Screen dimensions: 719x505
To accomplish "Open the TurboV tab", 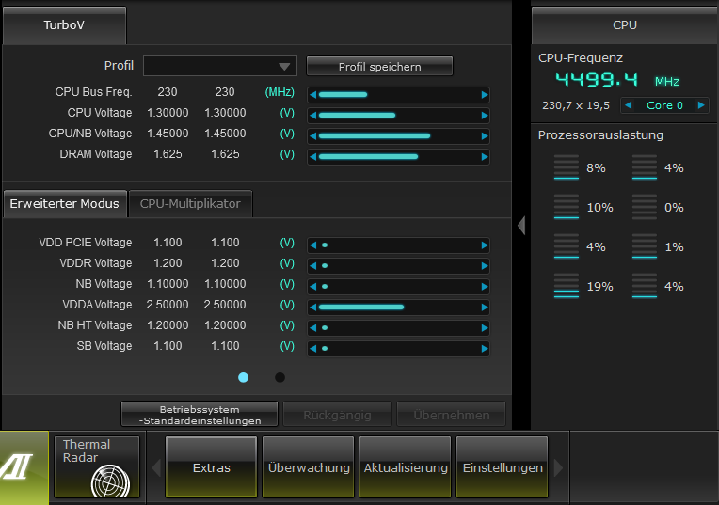I will click(64, 25).
